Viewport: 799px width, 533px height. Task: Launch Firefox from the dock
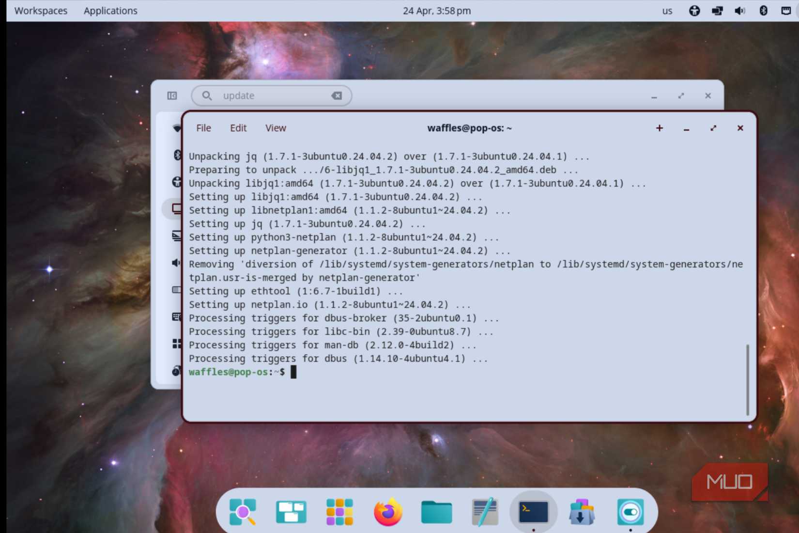[387, 512]
